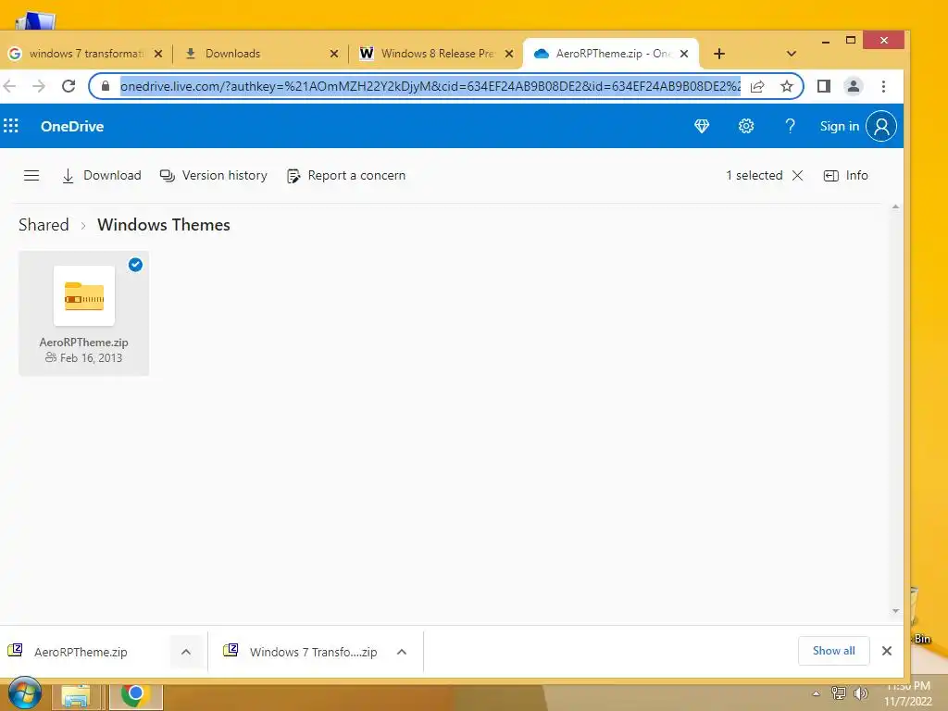View site security lock information
This screenshot has height=711, width=948.
coord(106,86)
